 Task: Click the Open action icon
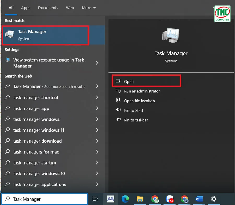118,81
